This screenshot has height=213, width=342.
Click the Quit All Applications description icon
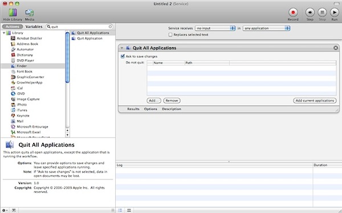pos(10,145)
